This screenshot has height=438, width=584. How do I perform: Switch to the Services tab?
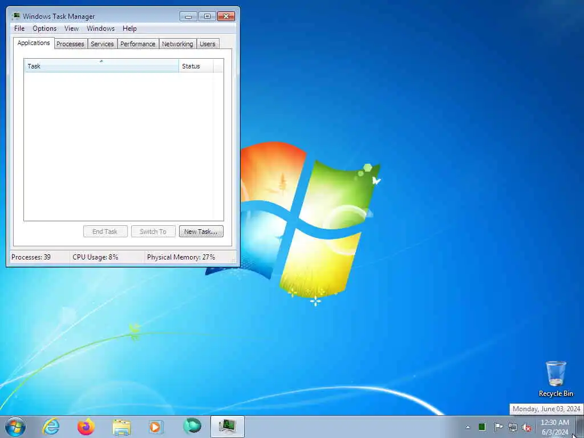pyautogui.click(x=102, y=44)
